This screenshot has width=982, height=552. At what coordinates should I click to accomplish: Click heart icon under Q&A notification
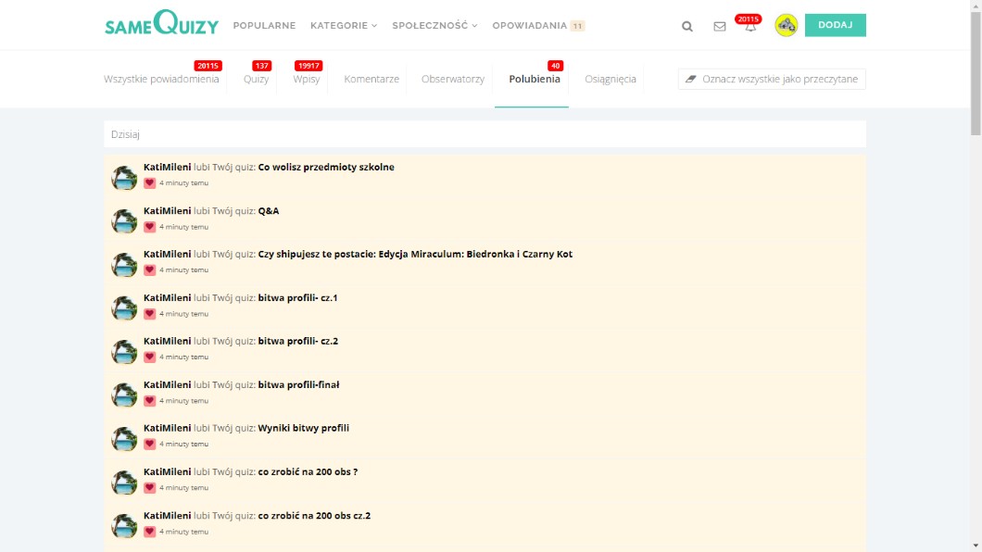click(149, 227)
